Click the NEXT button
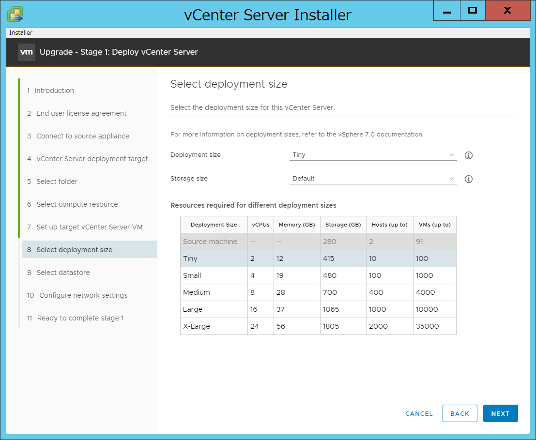This screenshot has width=536, height=440. click(501, 413)
